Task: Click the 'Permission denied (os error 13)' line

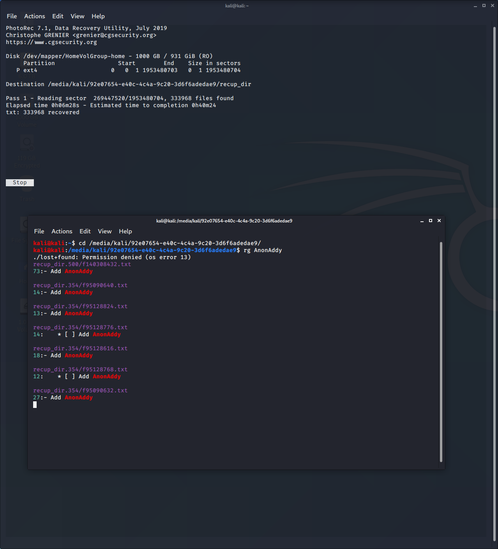Action: coord(112,257)
